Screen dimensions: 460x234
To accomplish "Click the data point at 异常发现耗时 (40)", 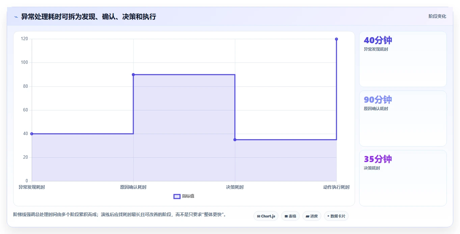I will click(x=32, y=134).
